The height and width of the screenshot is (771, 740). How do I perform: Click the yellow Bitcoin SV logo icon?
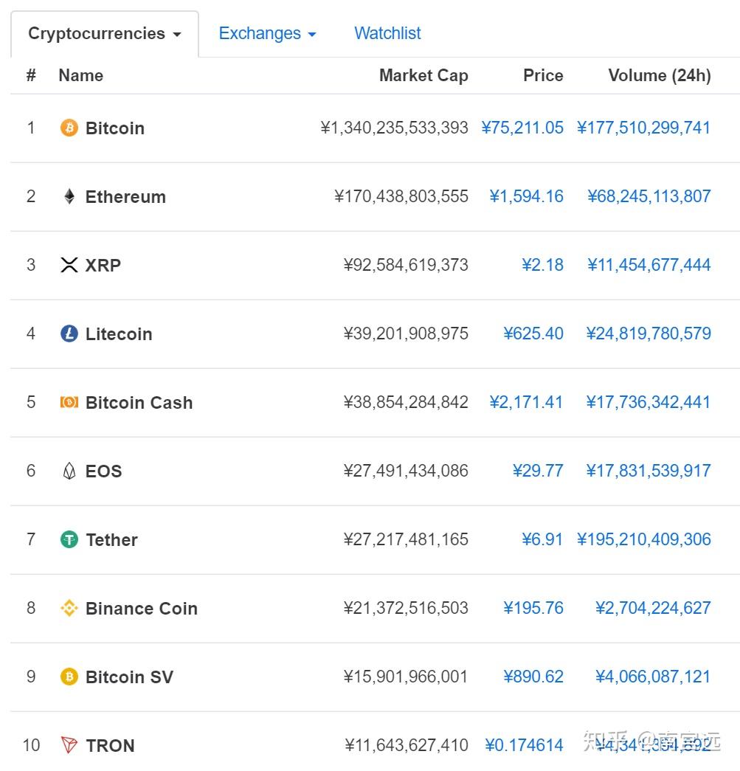coord(69,677)
